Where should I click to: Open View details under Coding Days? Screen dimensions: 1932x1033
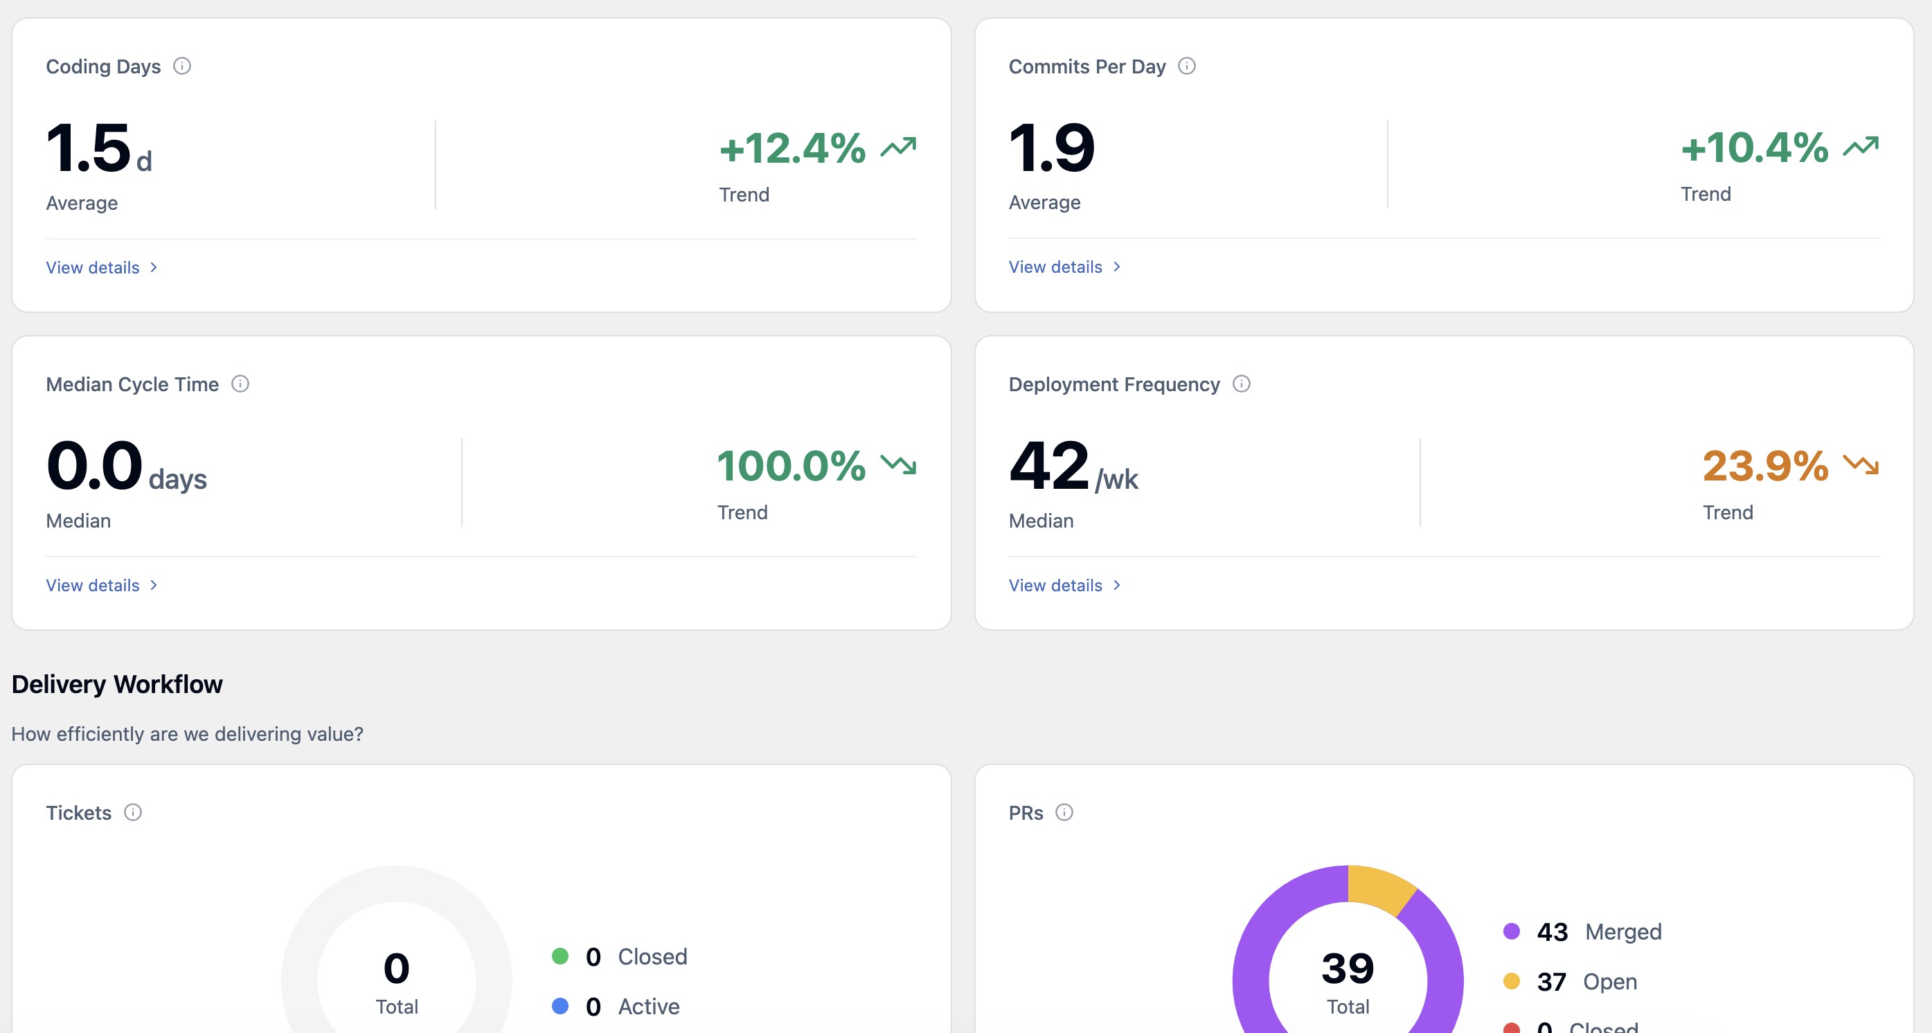pos(93,267)
